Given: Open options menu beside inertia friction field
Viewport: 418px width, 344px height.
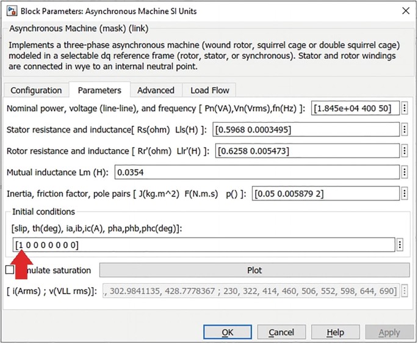Looking at the screenshot, I should [x=404, y=193].
